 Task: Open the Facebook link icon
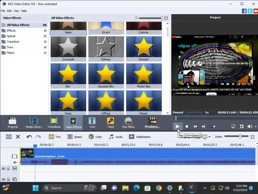point(244,11)
